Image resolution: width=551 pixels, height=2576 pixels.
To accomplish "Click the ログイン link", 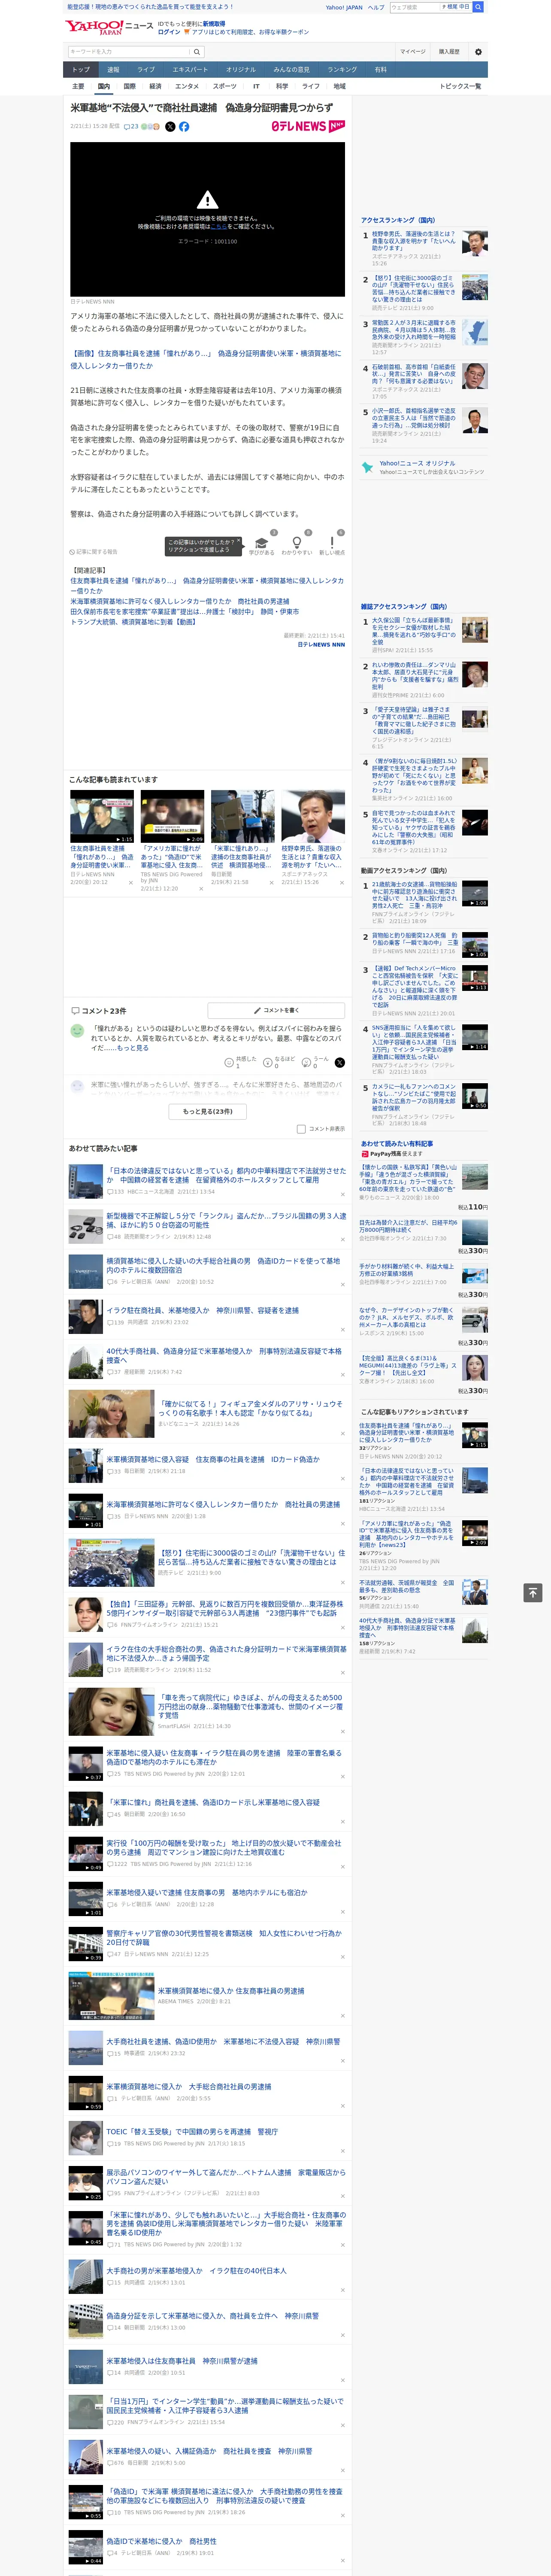I will (169, 32).
